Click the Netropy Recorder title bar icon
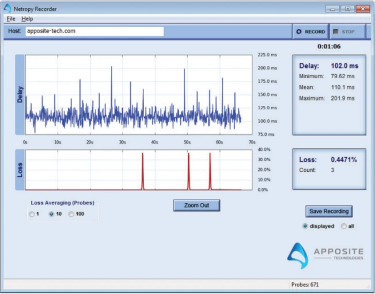This screenshot has height=294, width=375. pyautogui.click(x=7, y=9)
